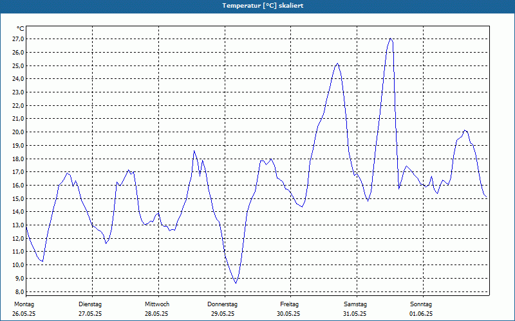Click the 25 °C peak on Freitag
This screenshot has height=321, width=515.
pos(337,64)
